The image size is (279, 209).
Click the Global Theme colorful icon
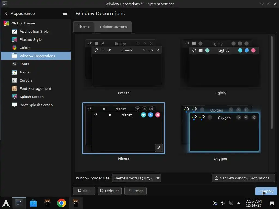pos(6,23)
